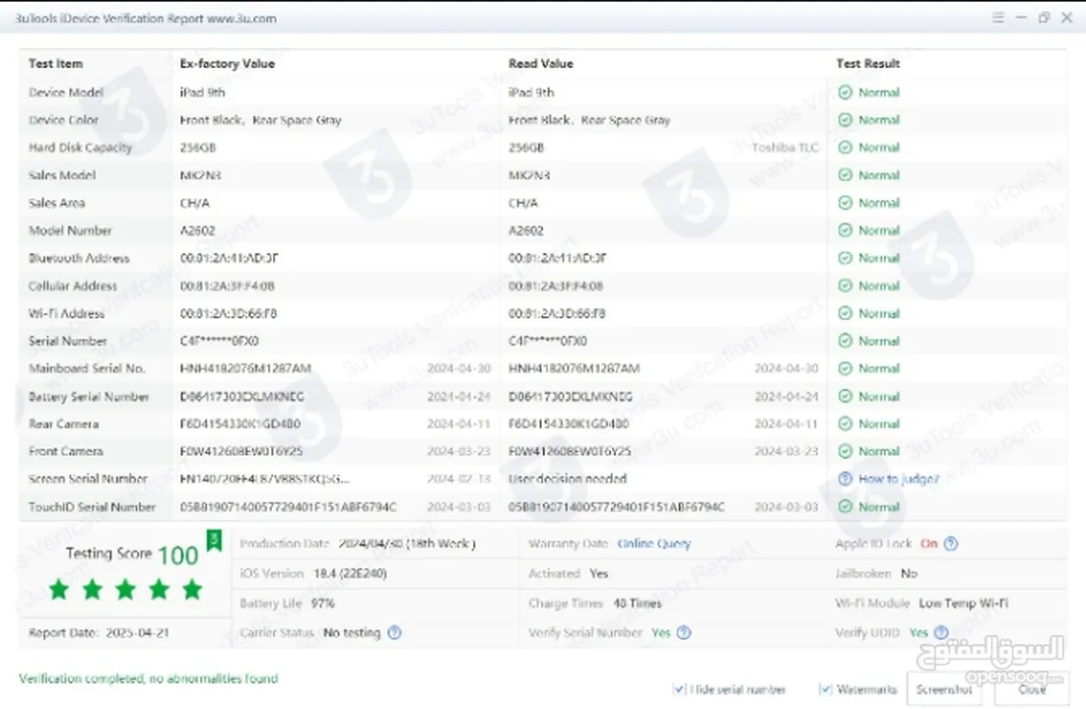
Task: Toggle the Hide serial number checkbox
Action: [679, 689]
